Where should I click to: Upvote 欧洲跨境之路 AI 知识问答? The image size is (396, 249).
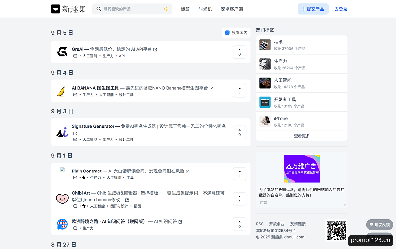point(240,224)
